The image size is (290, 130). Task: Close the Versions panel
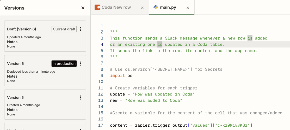coord(83,8)
